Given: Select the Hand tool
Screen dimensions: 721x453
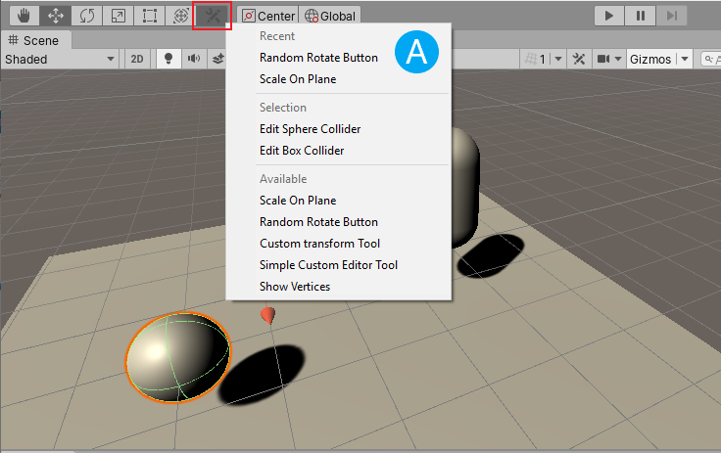Looking at the screenshot, I should [24, 16].
